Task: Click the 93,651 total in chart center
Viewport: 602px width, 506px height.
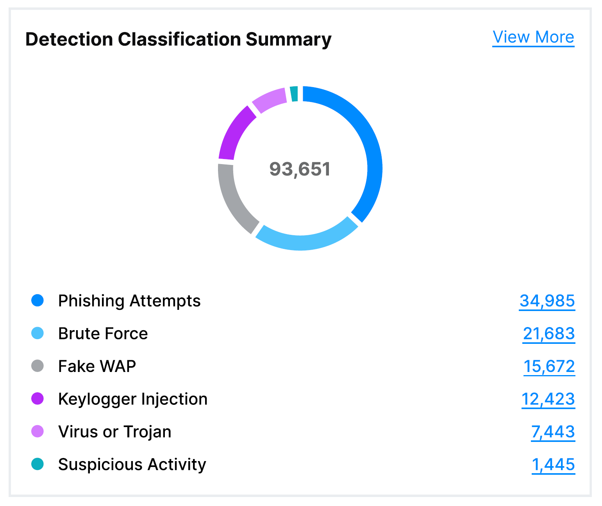Action: tap(300, 169)
